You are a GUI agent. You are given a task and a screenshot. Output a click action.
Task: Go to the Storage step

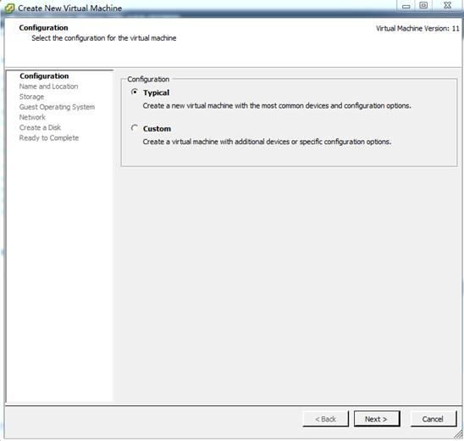(31, 97)
